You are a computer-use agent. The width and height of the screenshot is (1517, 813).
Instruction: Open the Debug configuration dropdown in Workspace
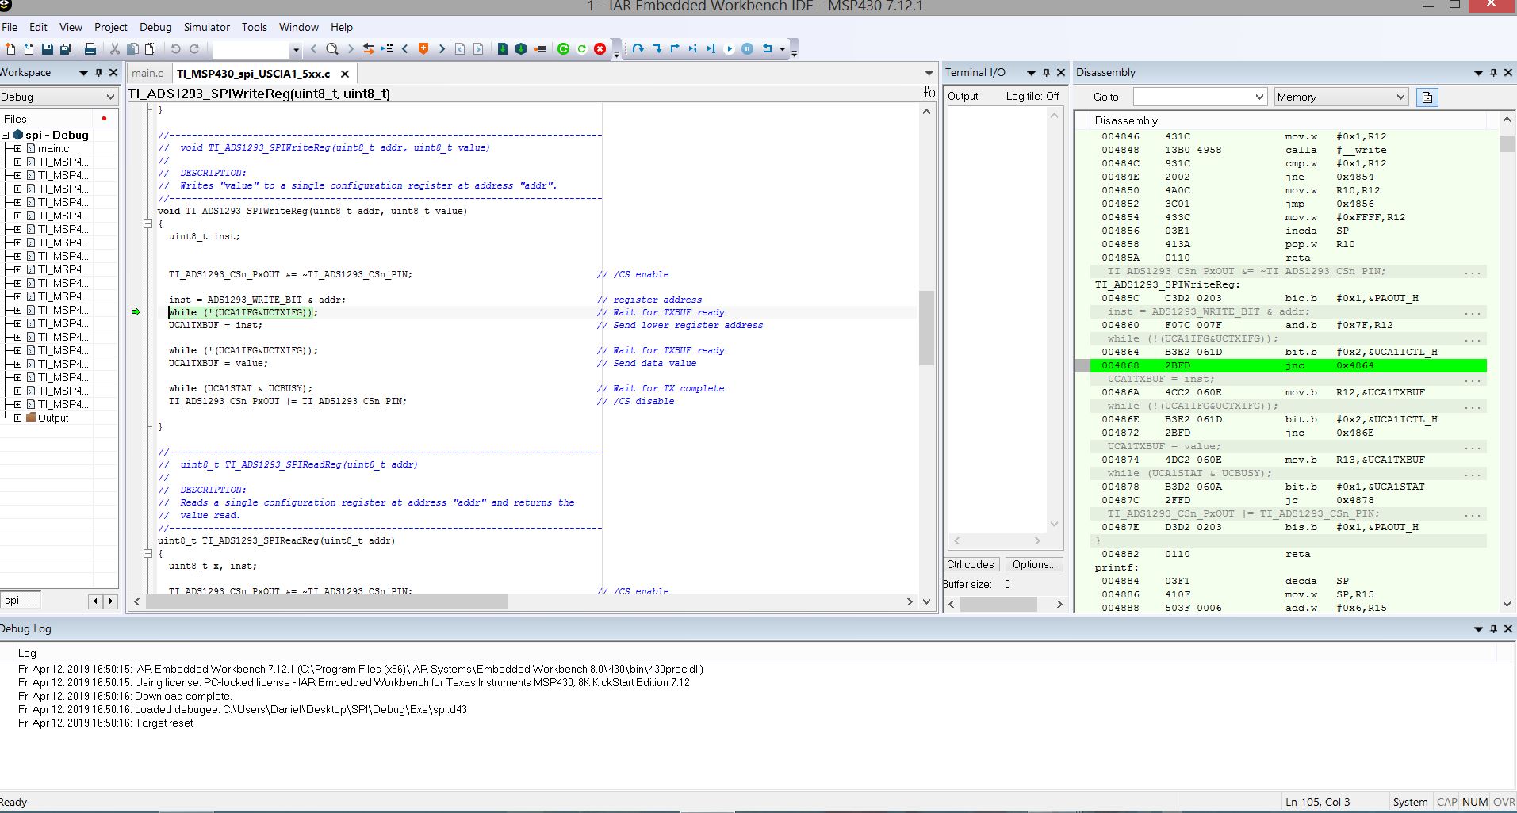[109, 97]
